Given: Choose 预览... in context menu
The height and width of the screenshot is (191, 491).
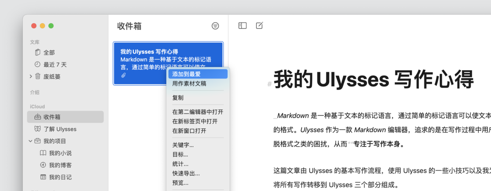Looking at the screenshot, I should (x=198, y=183).
